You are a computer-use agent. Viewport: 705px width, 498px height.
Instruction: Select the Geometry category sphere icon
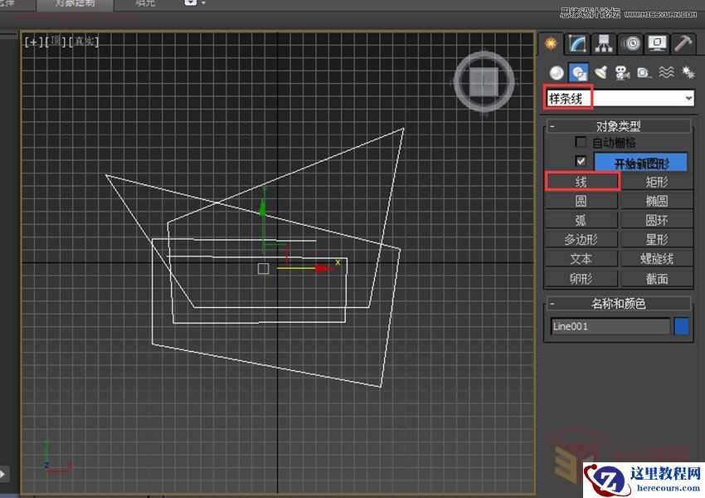556,72
